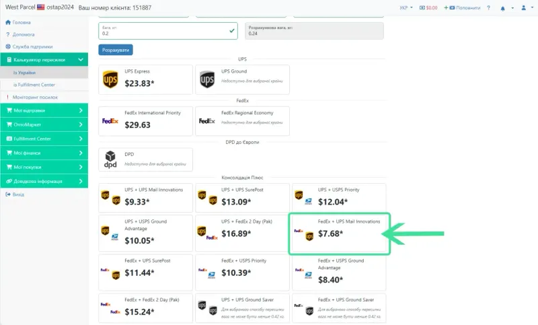The width and height of the screenshot is (538, 325).
Task: Select FedEx + UPS Mail Innovations $7.68
Action: coord(339,233)
